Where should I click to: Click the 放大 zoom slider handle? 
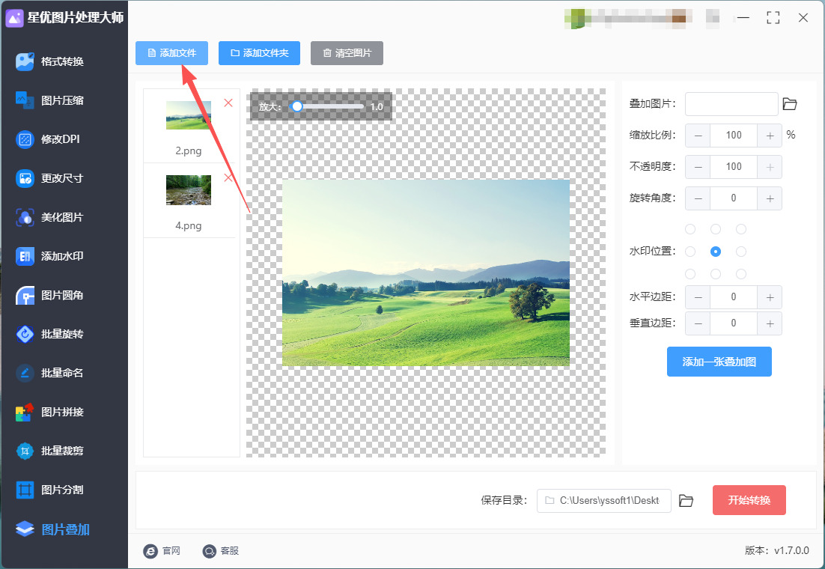coord(297,106)
